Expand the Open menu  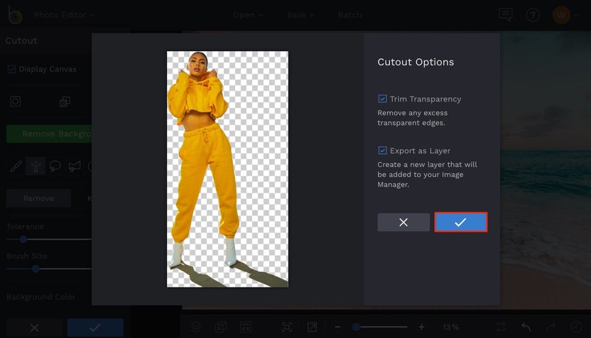point(248,15)
